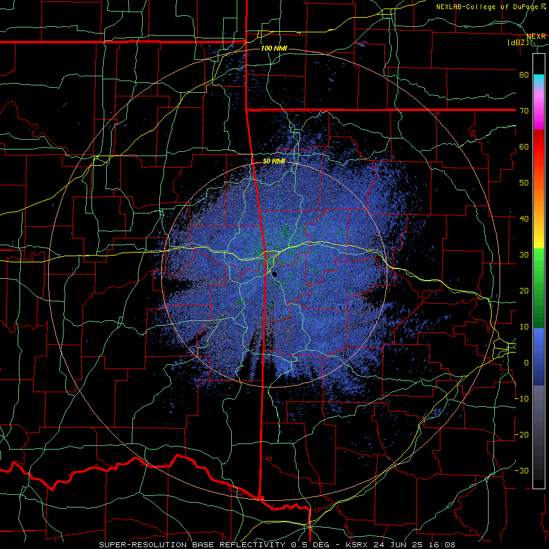This screenshot has width=549, height=549.
Task: Click the KSRX station identifier in caption
Action: point(358,545)
